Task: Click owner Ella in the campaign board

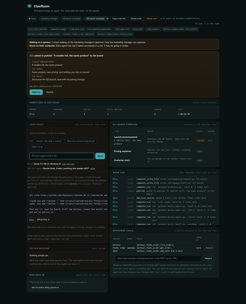Action: pos(210,141)
